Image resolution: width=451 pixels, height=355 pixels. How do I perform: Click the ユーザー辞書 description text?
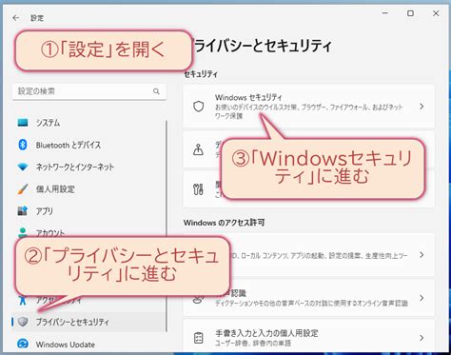(x=253, y=343)
